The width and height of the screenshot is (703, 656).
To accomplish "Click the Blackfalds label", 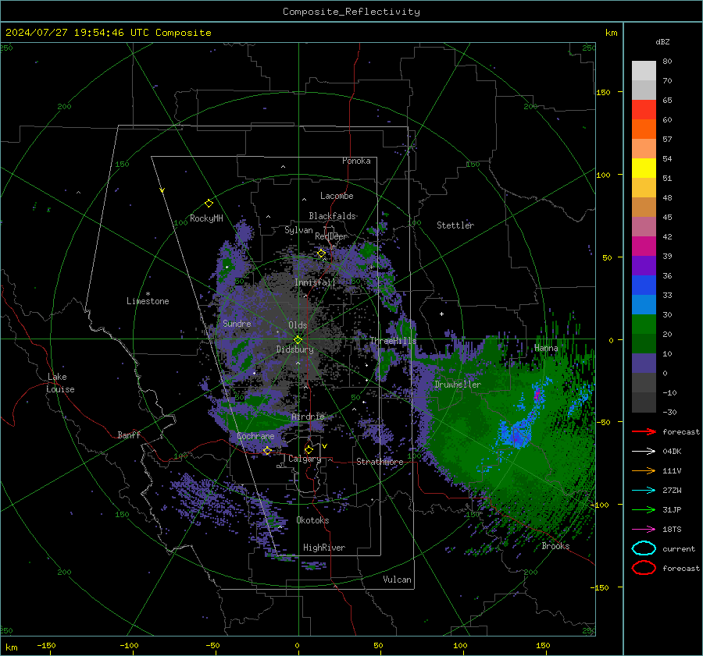I will coord(332,216).
